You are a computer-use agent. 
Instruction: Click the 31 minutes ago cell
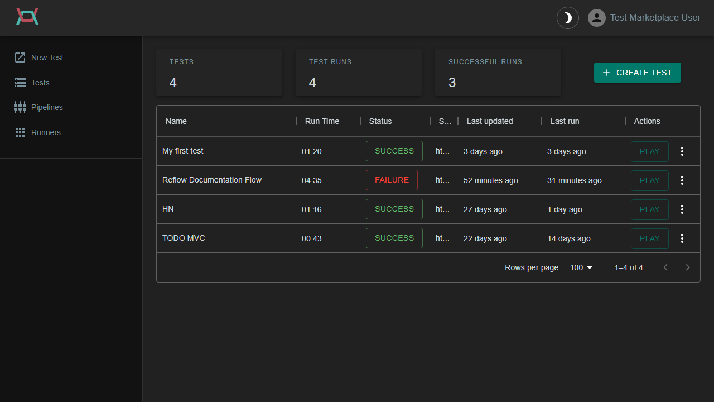pos(575,180)
